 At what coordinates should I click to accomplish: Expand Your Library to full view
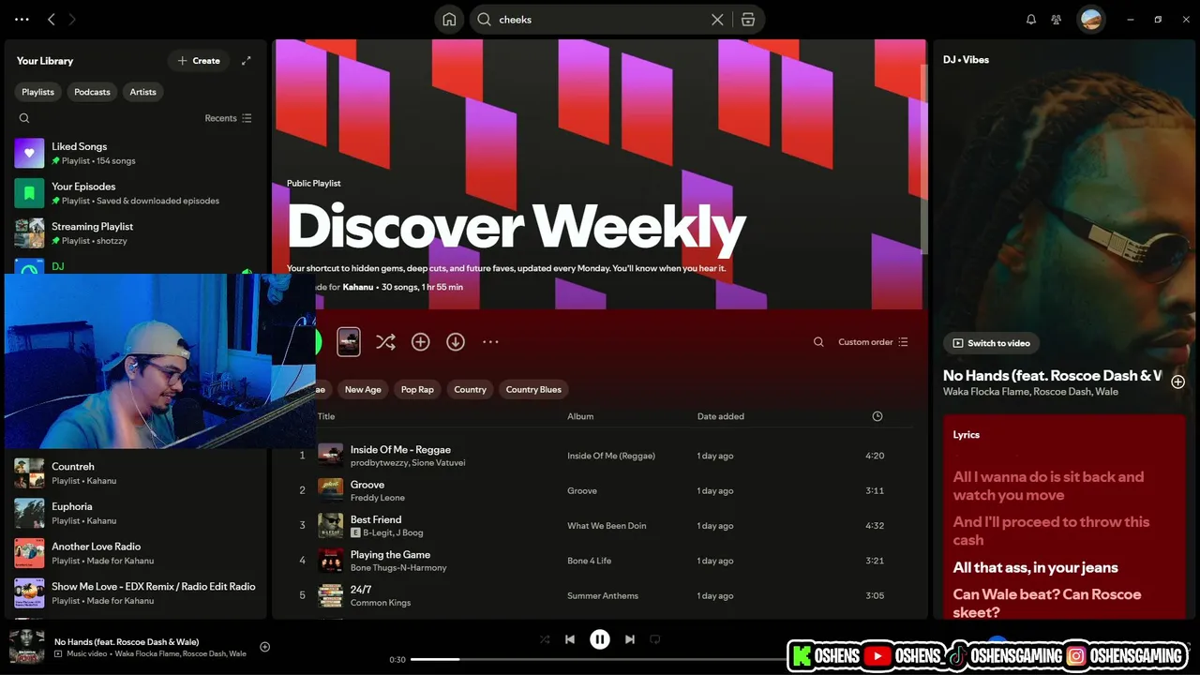(246, 61)
